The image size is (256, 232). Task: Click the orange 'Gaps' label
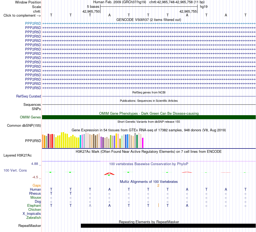coord(37,186)
